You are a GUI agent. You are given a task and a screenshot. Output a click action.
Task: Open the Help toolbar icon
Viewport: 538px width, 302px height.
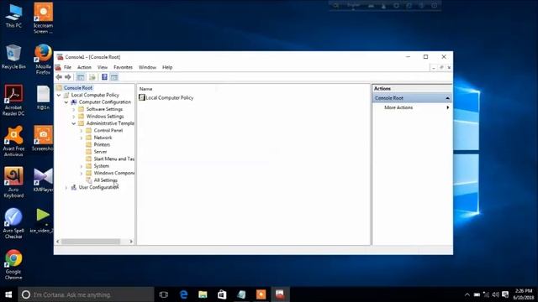coord(104,77)
